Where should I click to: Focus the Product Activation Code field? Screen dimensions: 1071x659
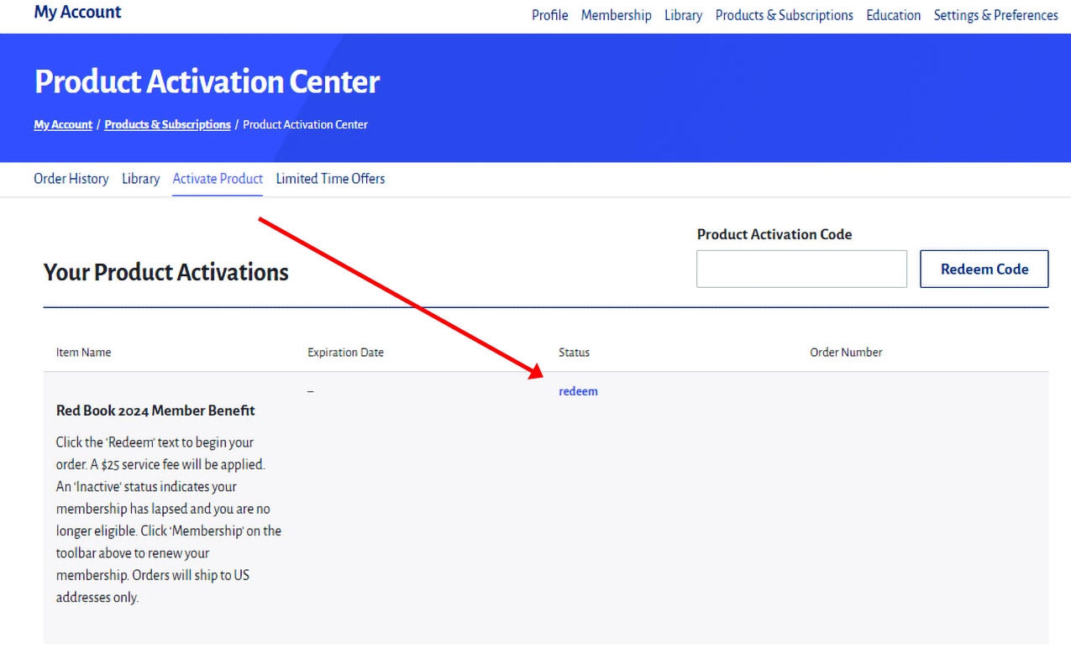[x=801, y=269]
